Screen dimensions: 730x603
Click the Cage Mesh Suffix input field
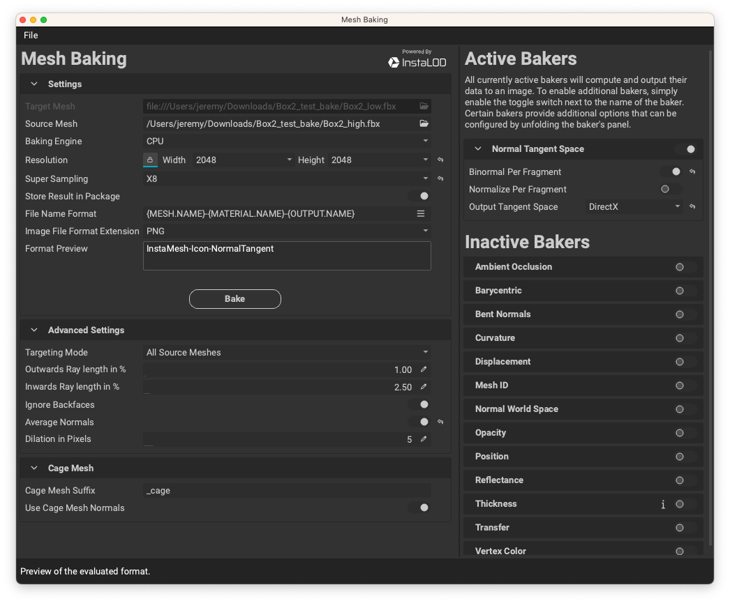(286, 491)
